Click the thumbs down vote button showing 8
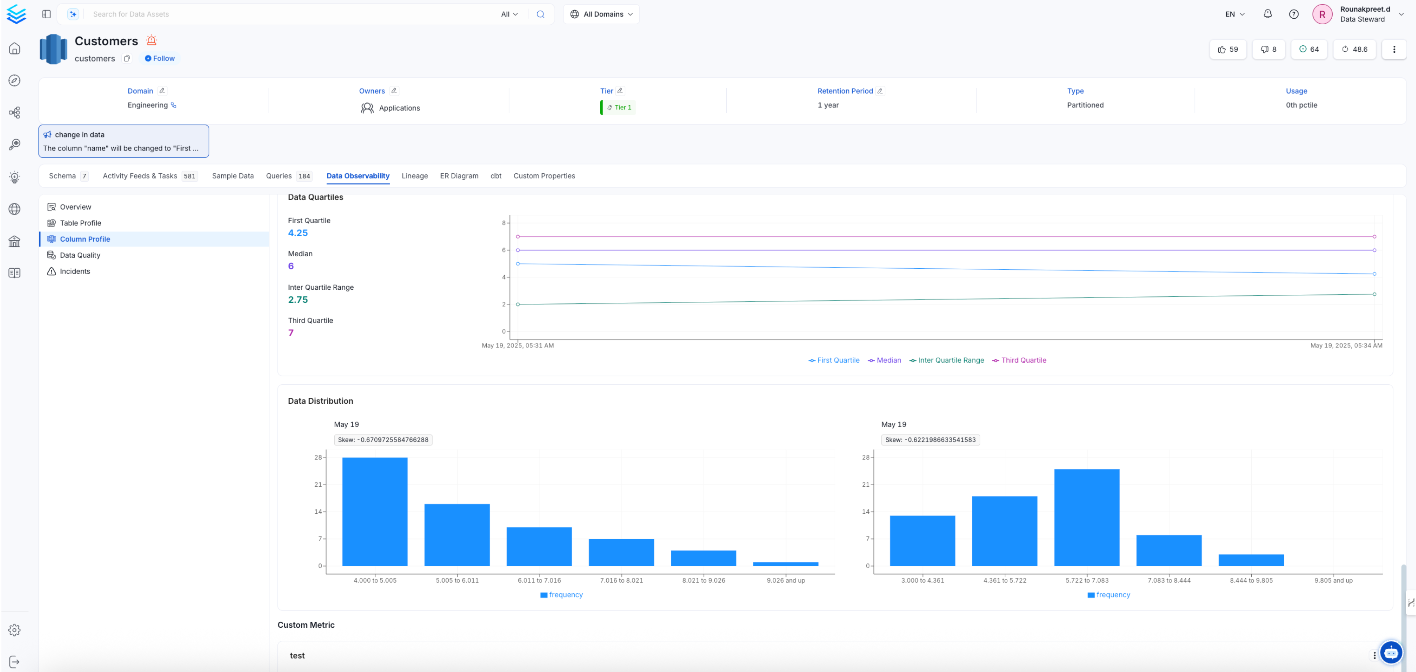 pyautogui.click(x=1269, y=49)
